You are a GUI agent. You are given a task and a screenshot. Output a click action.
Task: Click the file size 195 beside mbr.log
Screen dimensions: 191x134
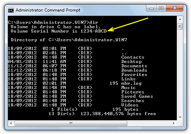(x=114, y=83)
